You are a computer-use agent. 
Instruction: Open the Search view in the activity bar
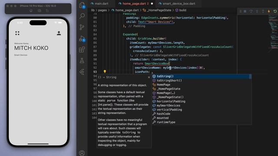tap(82, 16)
